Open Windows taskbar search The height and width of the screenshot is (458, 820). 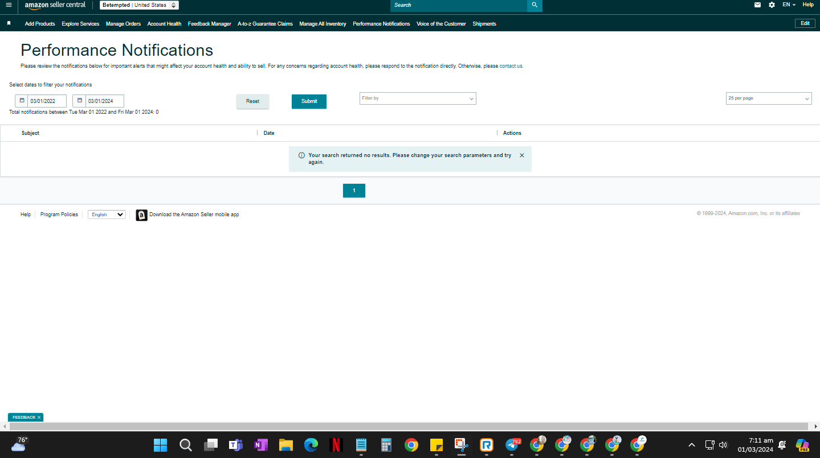[x=186, y=445]
